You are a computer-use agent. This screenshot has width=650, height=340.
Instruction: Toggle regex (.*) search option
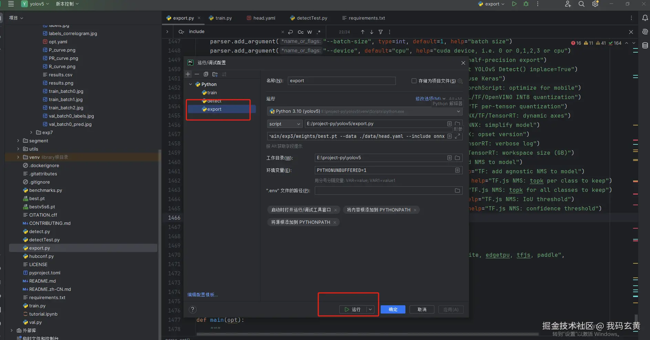[x=319, y=32]
